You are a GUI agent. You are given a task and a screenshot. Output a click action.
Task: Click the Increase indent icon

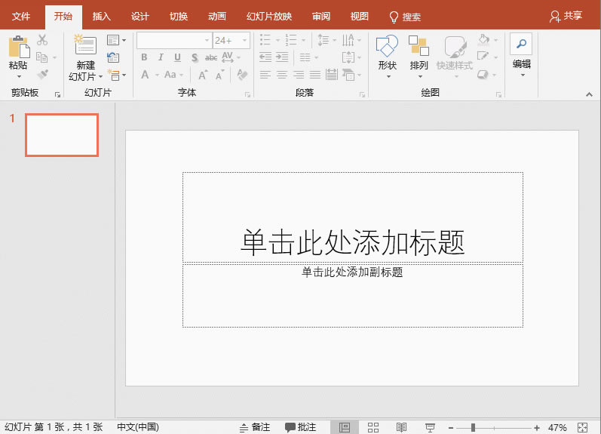pyautogui.click(x=282, y=57)
